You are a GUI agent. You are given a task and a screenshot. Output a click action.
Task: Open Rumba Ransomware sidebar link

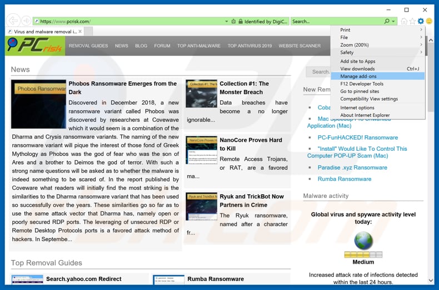point(345,179)
